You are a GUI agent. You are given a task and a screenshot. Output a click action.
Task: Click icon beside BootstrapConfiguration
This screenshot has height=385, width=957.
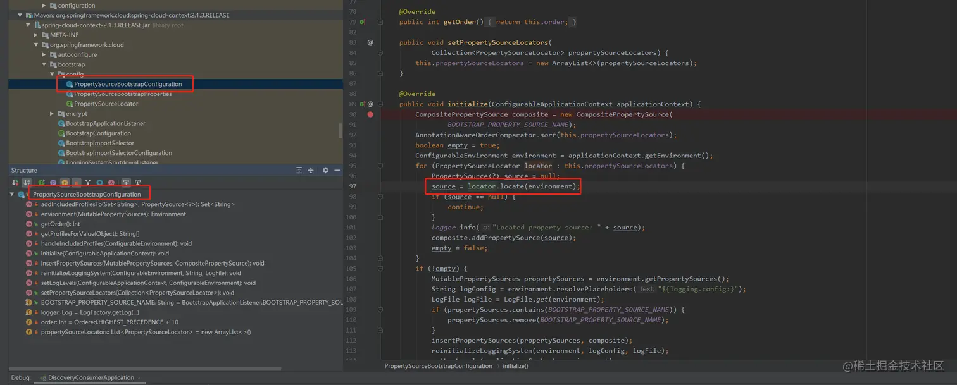tap(61, 133)
